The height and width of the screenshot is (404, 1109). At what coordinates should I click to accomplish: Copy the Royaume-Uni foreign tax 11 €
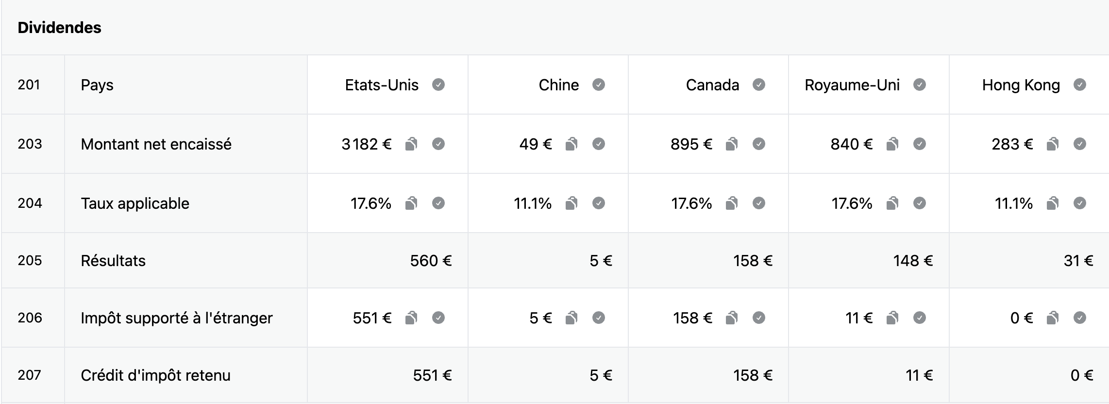[892, 318]
